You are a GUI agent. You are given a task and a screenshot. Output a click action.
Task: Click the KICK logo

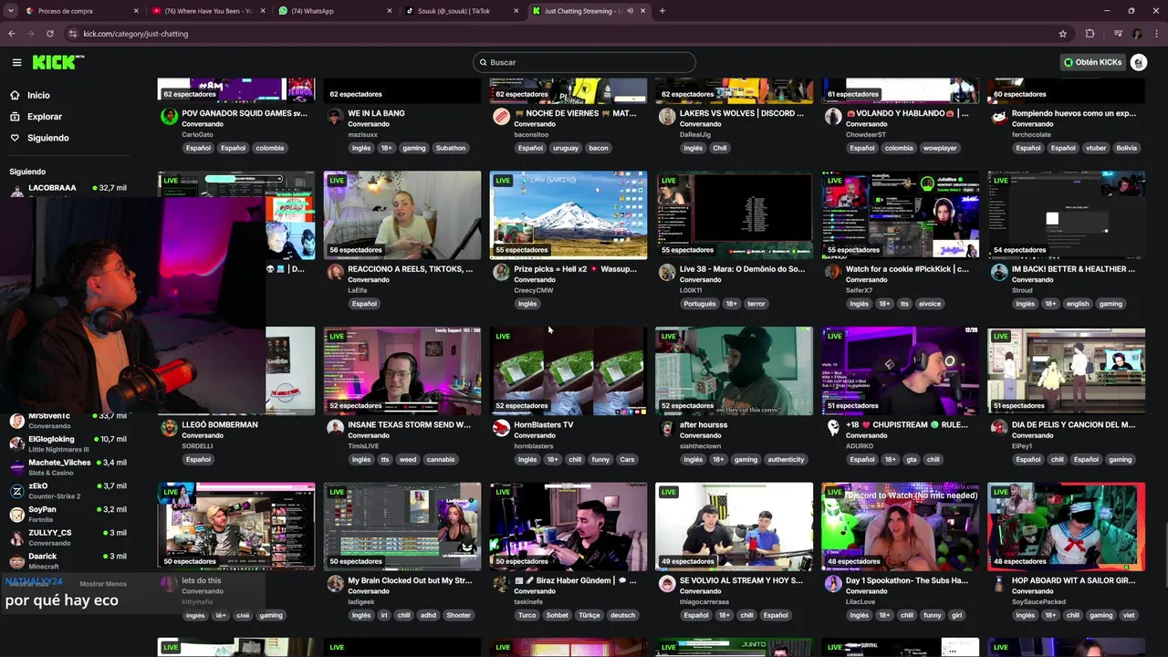(x=57, y=62)
